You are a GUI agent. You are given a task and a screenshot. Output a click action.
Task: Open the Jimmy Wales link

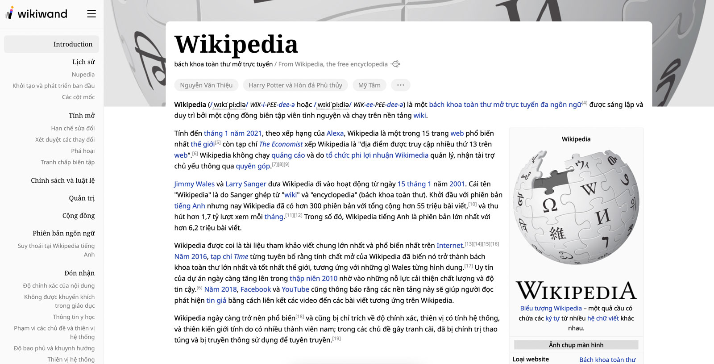194,184
